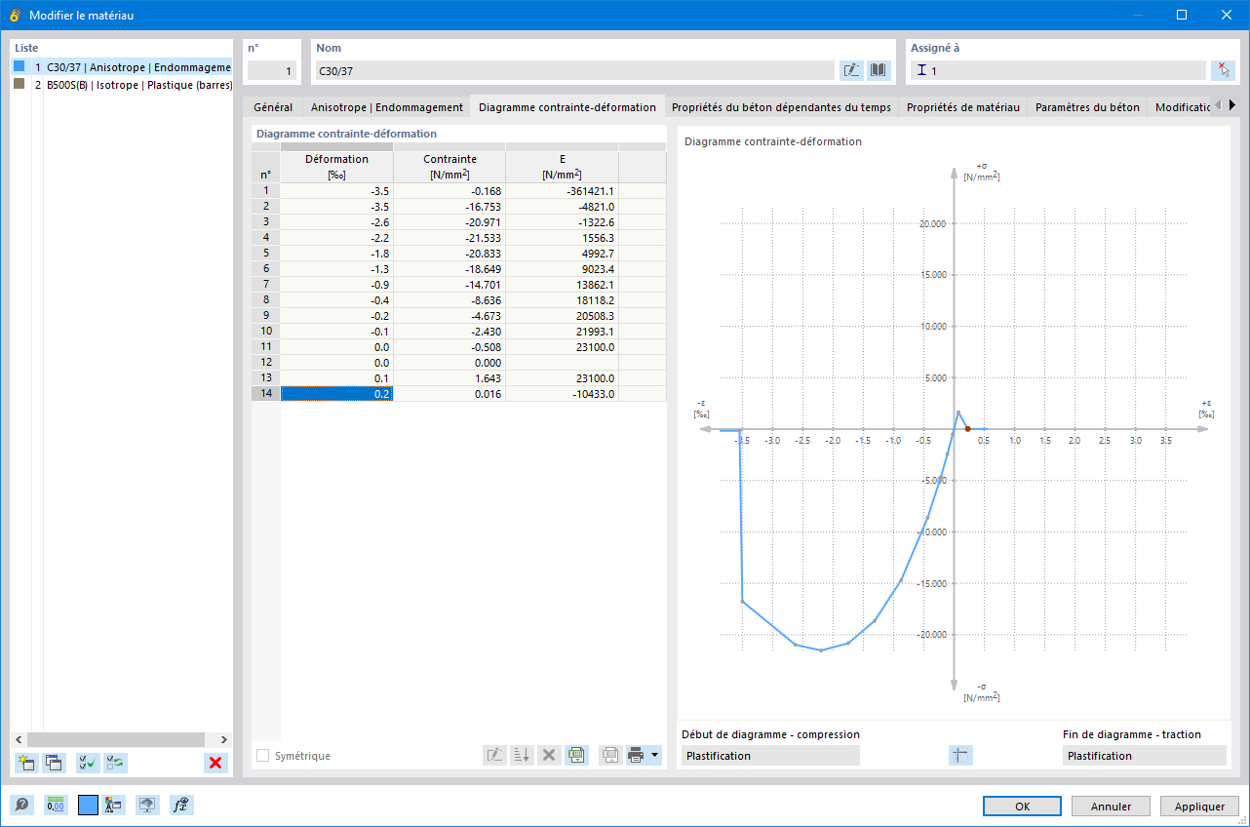The height and width of the screenshot is (827, 1250).
Task: Click the contrainte cell -21.533
Action: (449, 238)
